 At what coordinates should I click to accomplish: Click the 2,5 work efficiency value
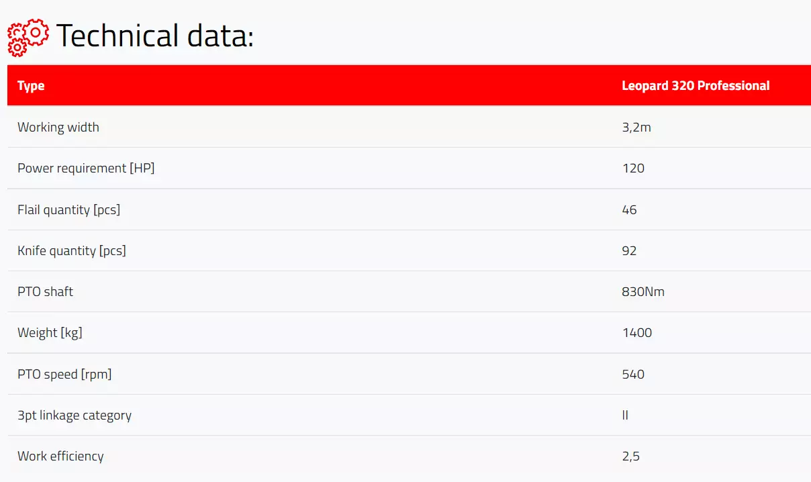pyautogui.click(x=631, y=456)
